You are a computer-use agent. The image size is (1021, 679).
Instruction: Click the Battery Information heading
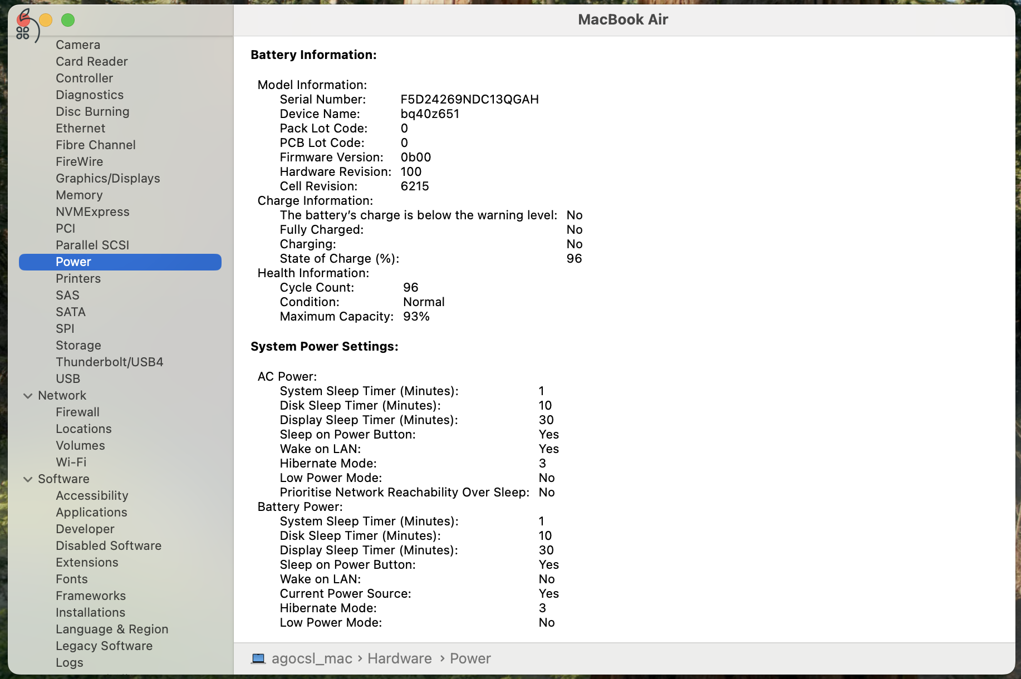pyautogui.click(x=313, y=55)
